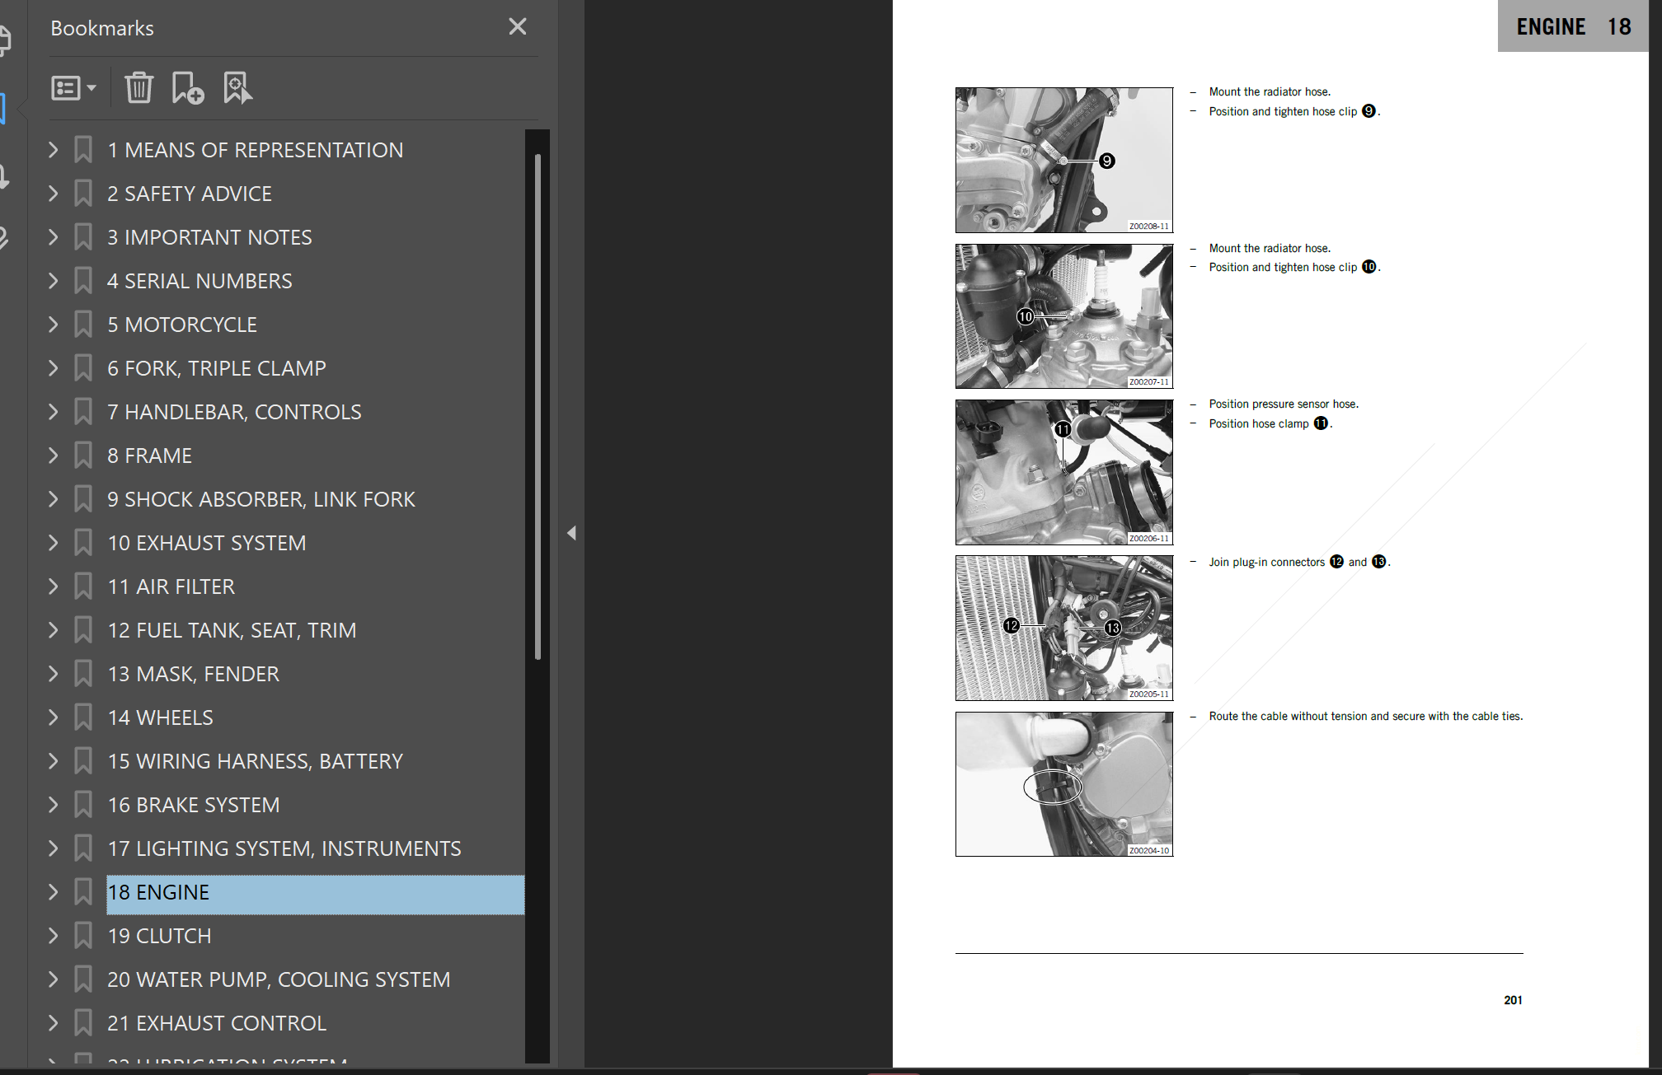Screen dimensions: 1662x1075
Task: Select 4 SERIAL NUMBERS bookmark
Action: point(200,281)
